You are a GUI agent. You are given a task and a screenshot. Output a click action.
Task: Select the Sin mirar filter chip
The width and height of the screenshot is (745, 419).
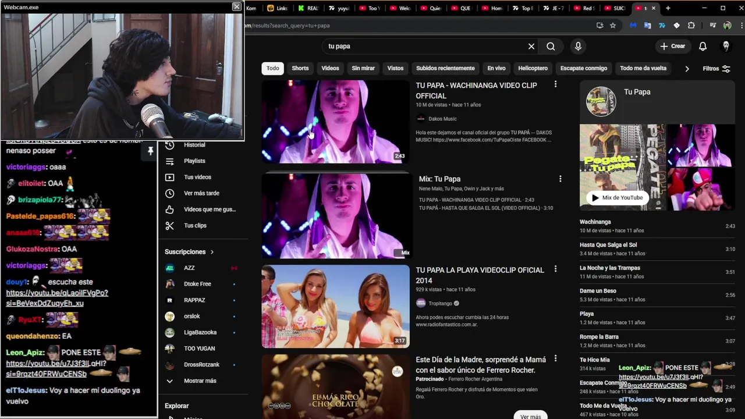click(x=363, y=68)
